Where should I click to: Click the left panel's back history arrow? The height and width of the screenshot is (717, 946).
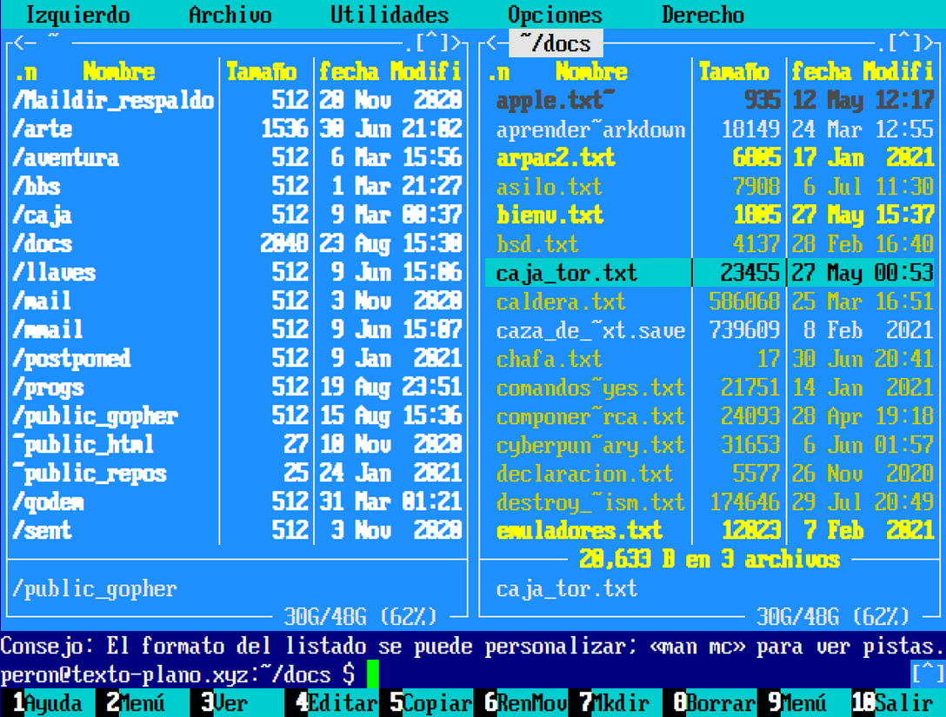click(x=19, y=43)
